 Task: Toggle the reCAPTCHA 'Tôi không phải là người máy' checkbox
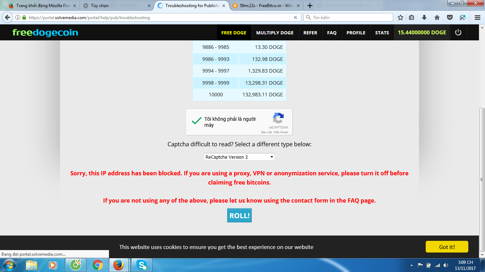(x=196, y=121)
